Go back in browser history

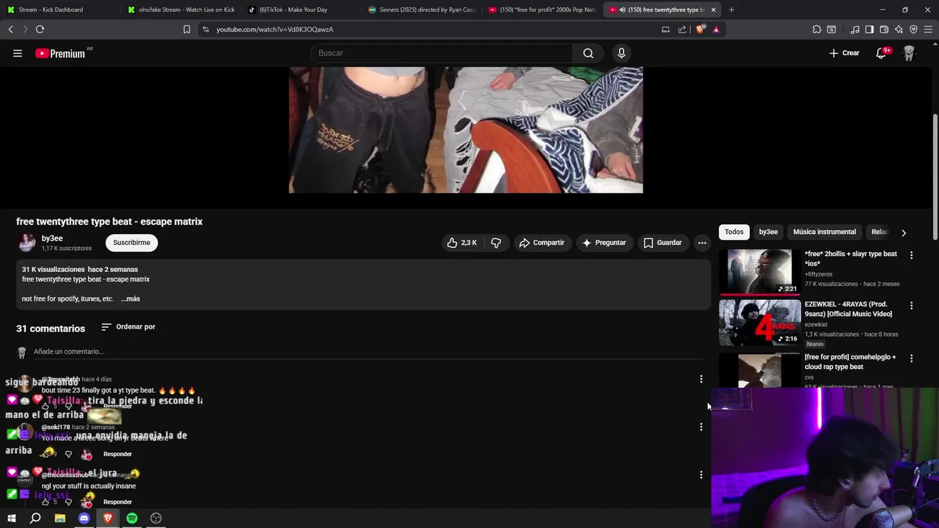(10, 29)
